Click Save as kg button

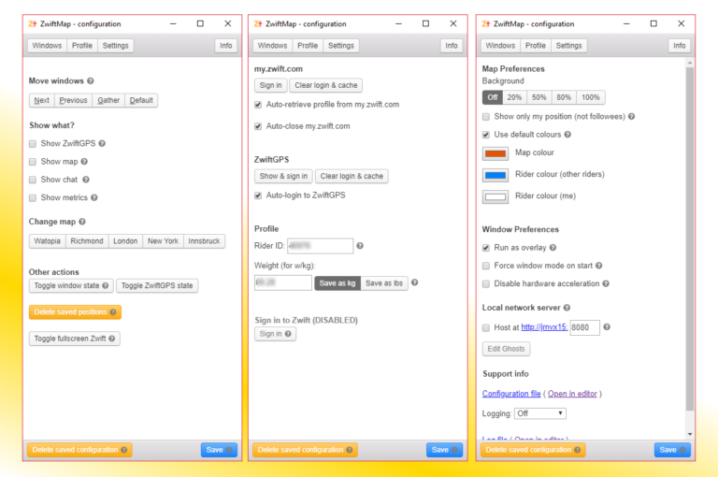pyautogui.click(x=337, y=283)
